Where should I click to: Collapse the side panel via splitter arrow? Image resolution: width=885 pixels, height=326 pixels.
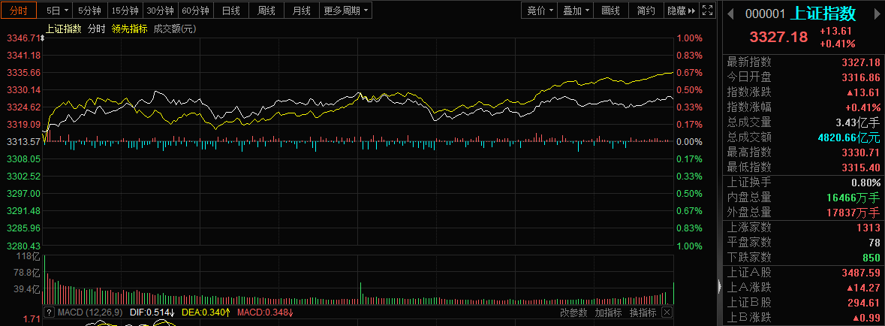tap(718, 286)
